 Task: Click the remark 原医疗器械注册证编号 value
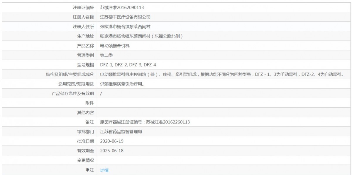pos(145,122)
